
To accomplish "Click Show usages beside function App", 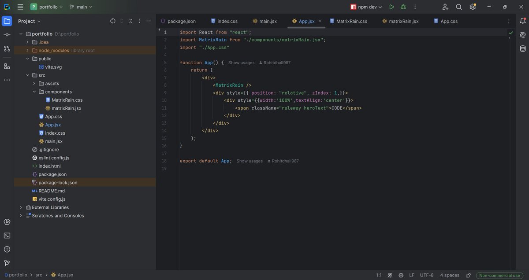I will point(241,62).
